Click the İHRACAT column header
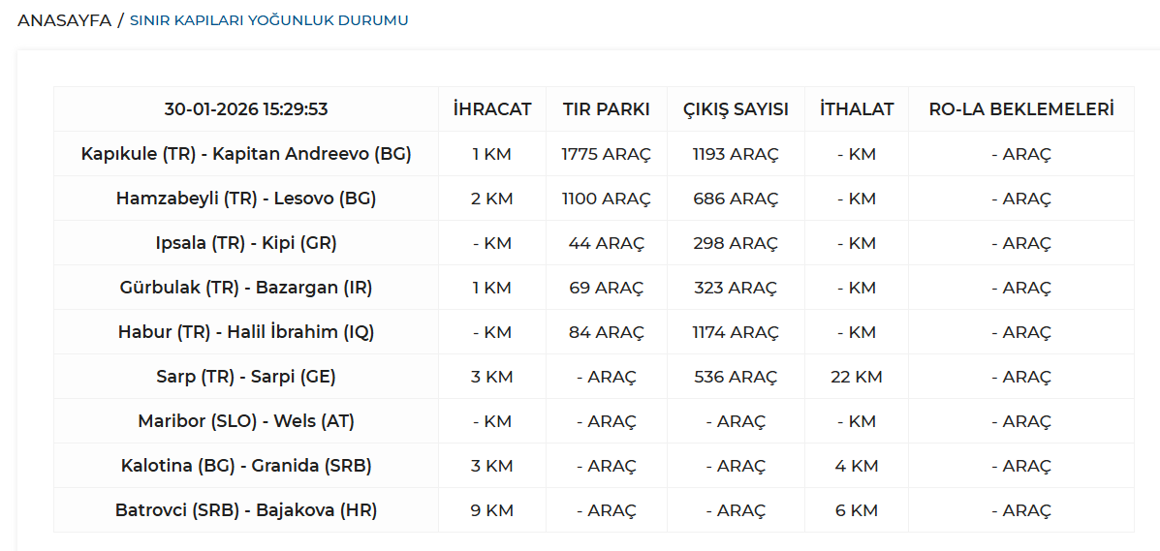 (x=492, y=109)
